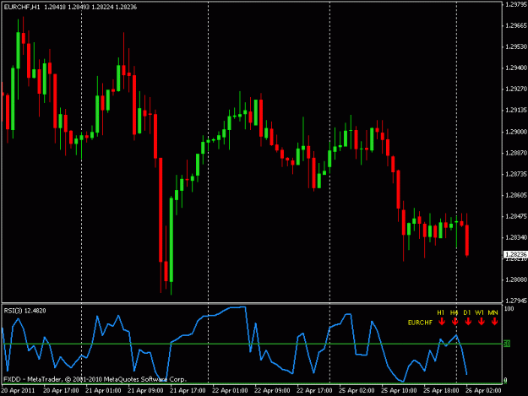
Task: Click price scale value 1.28870
Action: (516, 153)
